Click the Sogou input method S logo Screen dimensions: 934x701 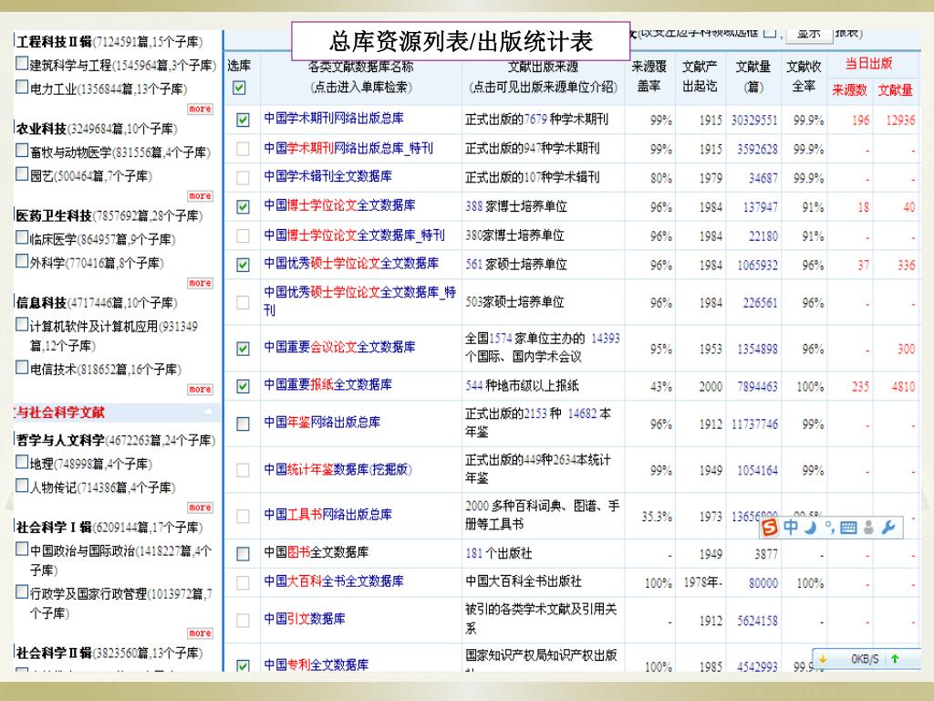pyautogui.click(x=770, y=527)
